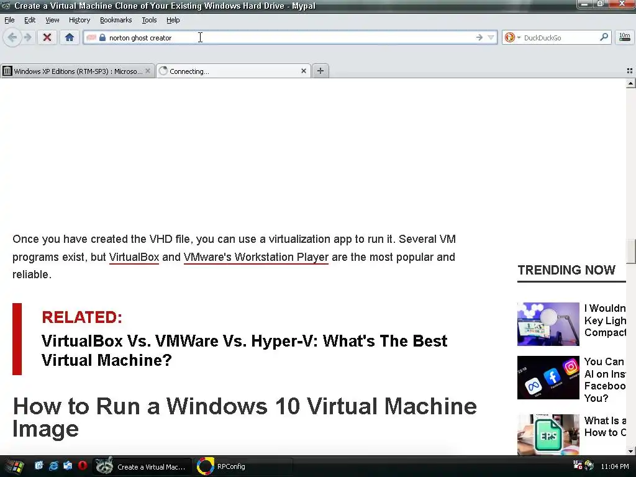Open DuckDuckGo search engine selector
Image resolution: width=636 pixels, height=477 pixels.
(x=512, y=38)
